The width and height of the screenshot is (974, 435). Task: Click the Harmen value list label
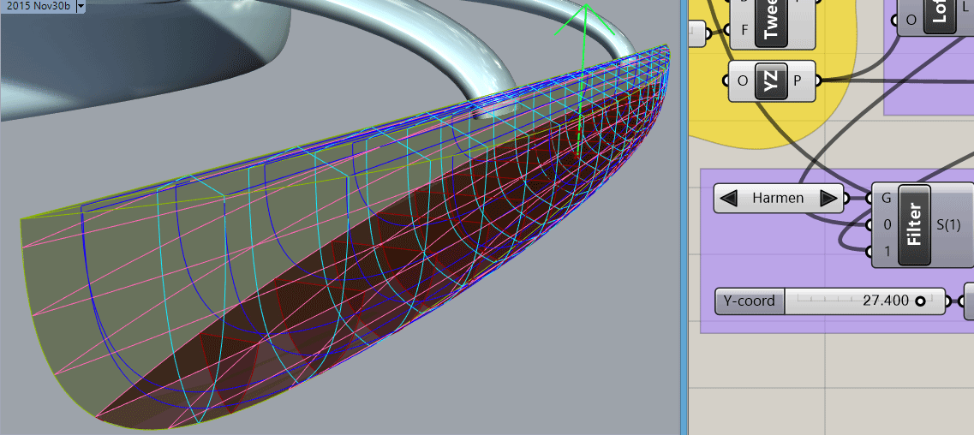[778, 199]
